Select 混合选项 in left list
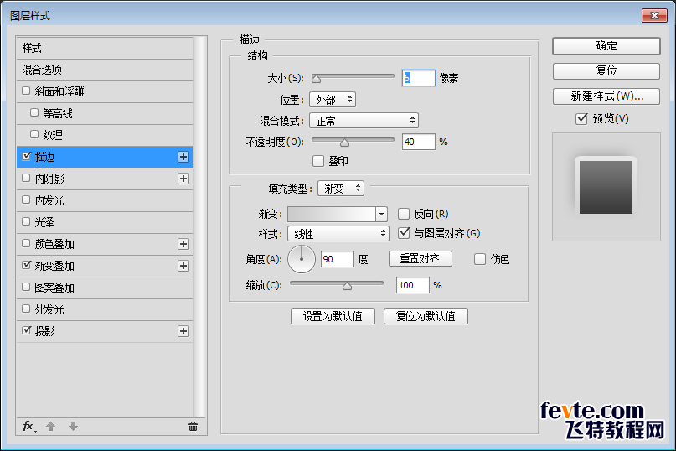 click(x=105, y=70)
